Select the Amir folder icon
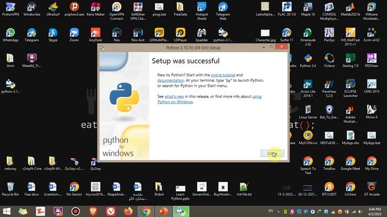387x217 pixels. pos(10,61)
